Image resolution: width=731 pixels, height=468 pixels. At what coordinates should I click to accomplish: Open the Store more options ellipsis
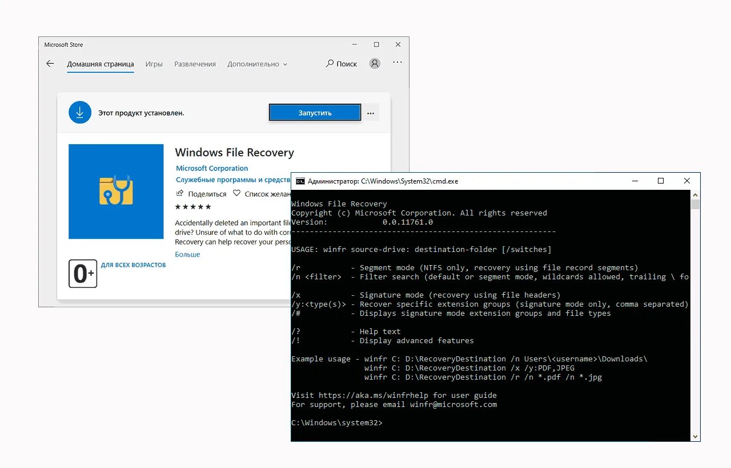(x=397, y=63)
